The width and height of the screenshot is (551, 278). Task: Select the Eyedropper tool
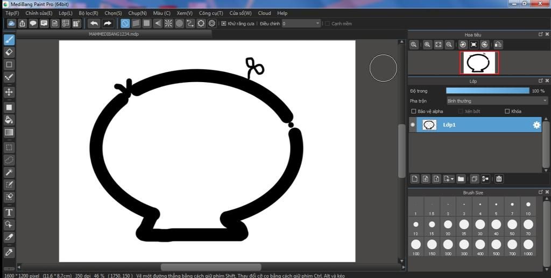tap(9, 252)
